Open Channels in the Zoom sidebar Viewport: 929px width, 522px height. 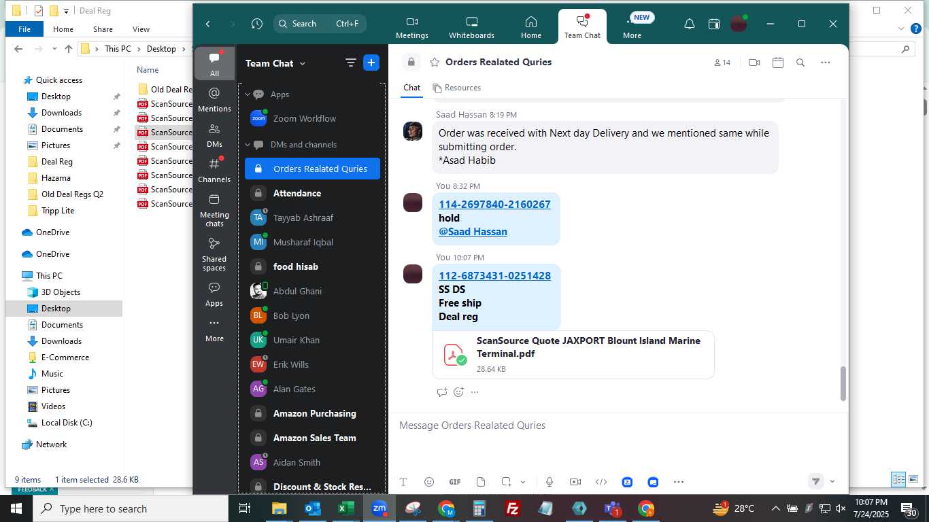[214, 171]
